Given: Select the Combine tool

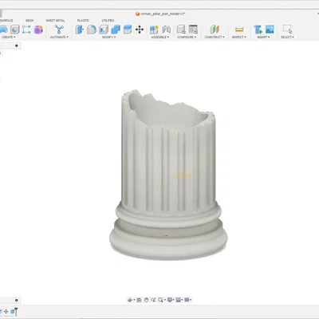Looking at the screenshot, I should [116, 30].
